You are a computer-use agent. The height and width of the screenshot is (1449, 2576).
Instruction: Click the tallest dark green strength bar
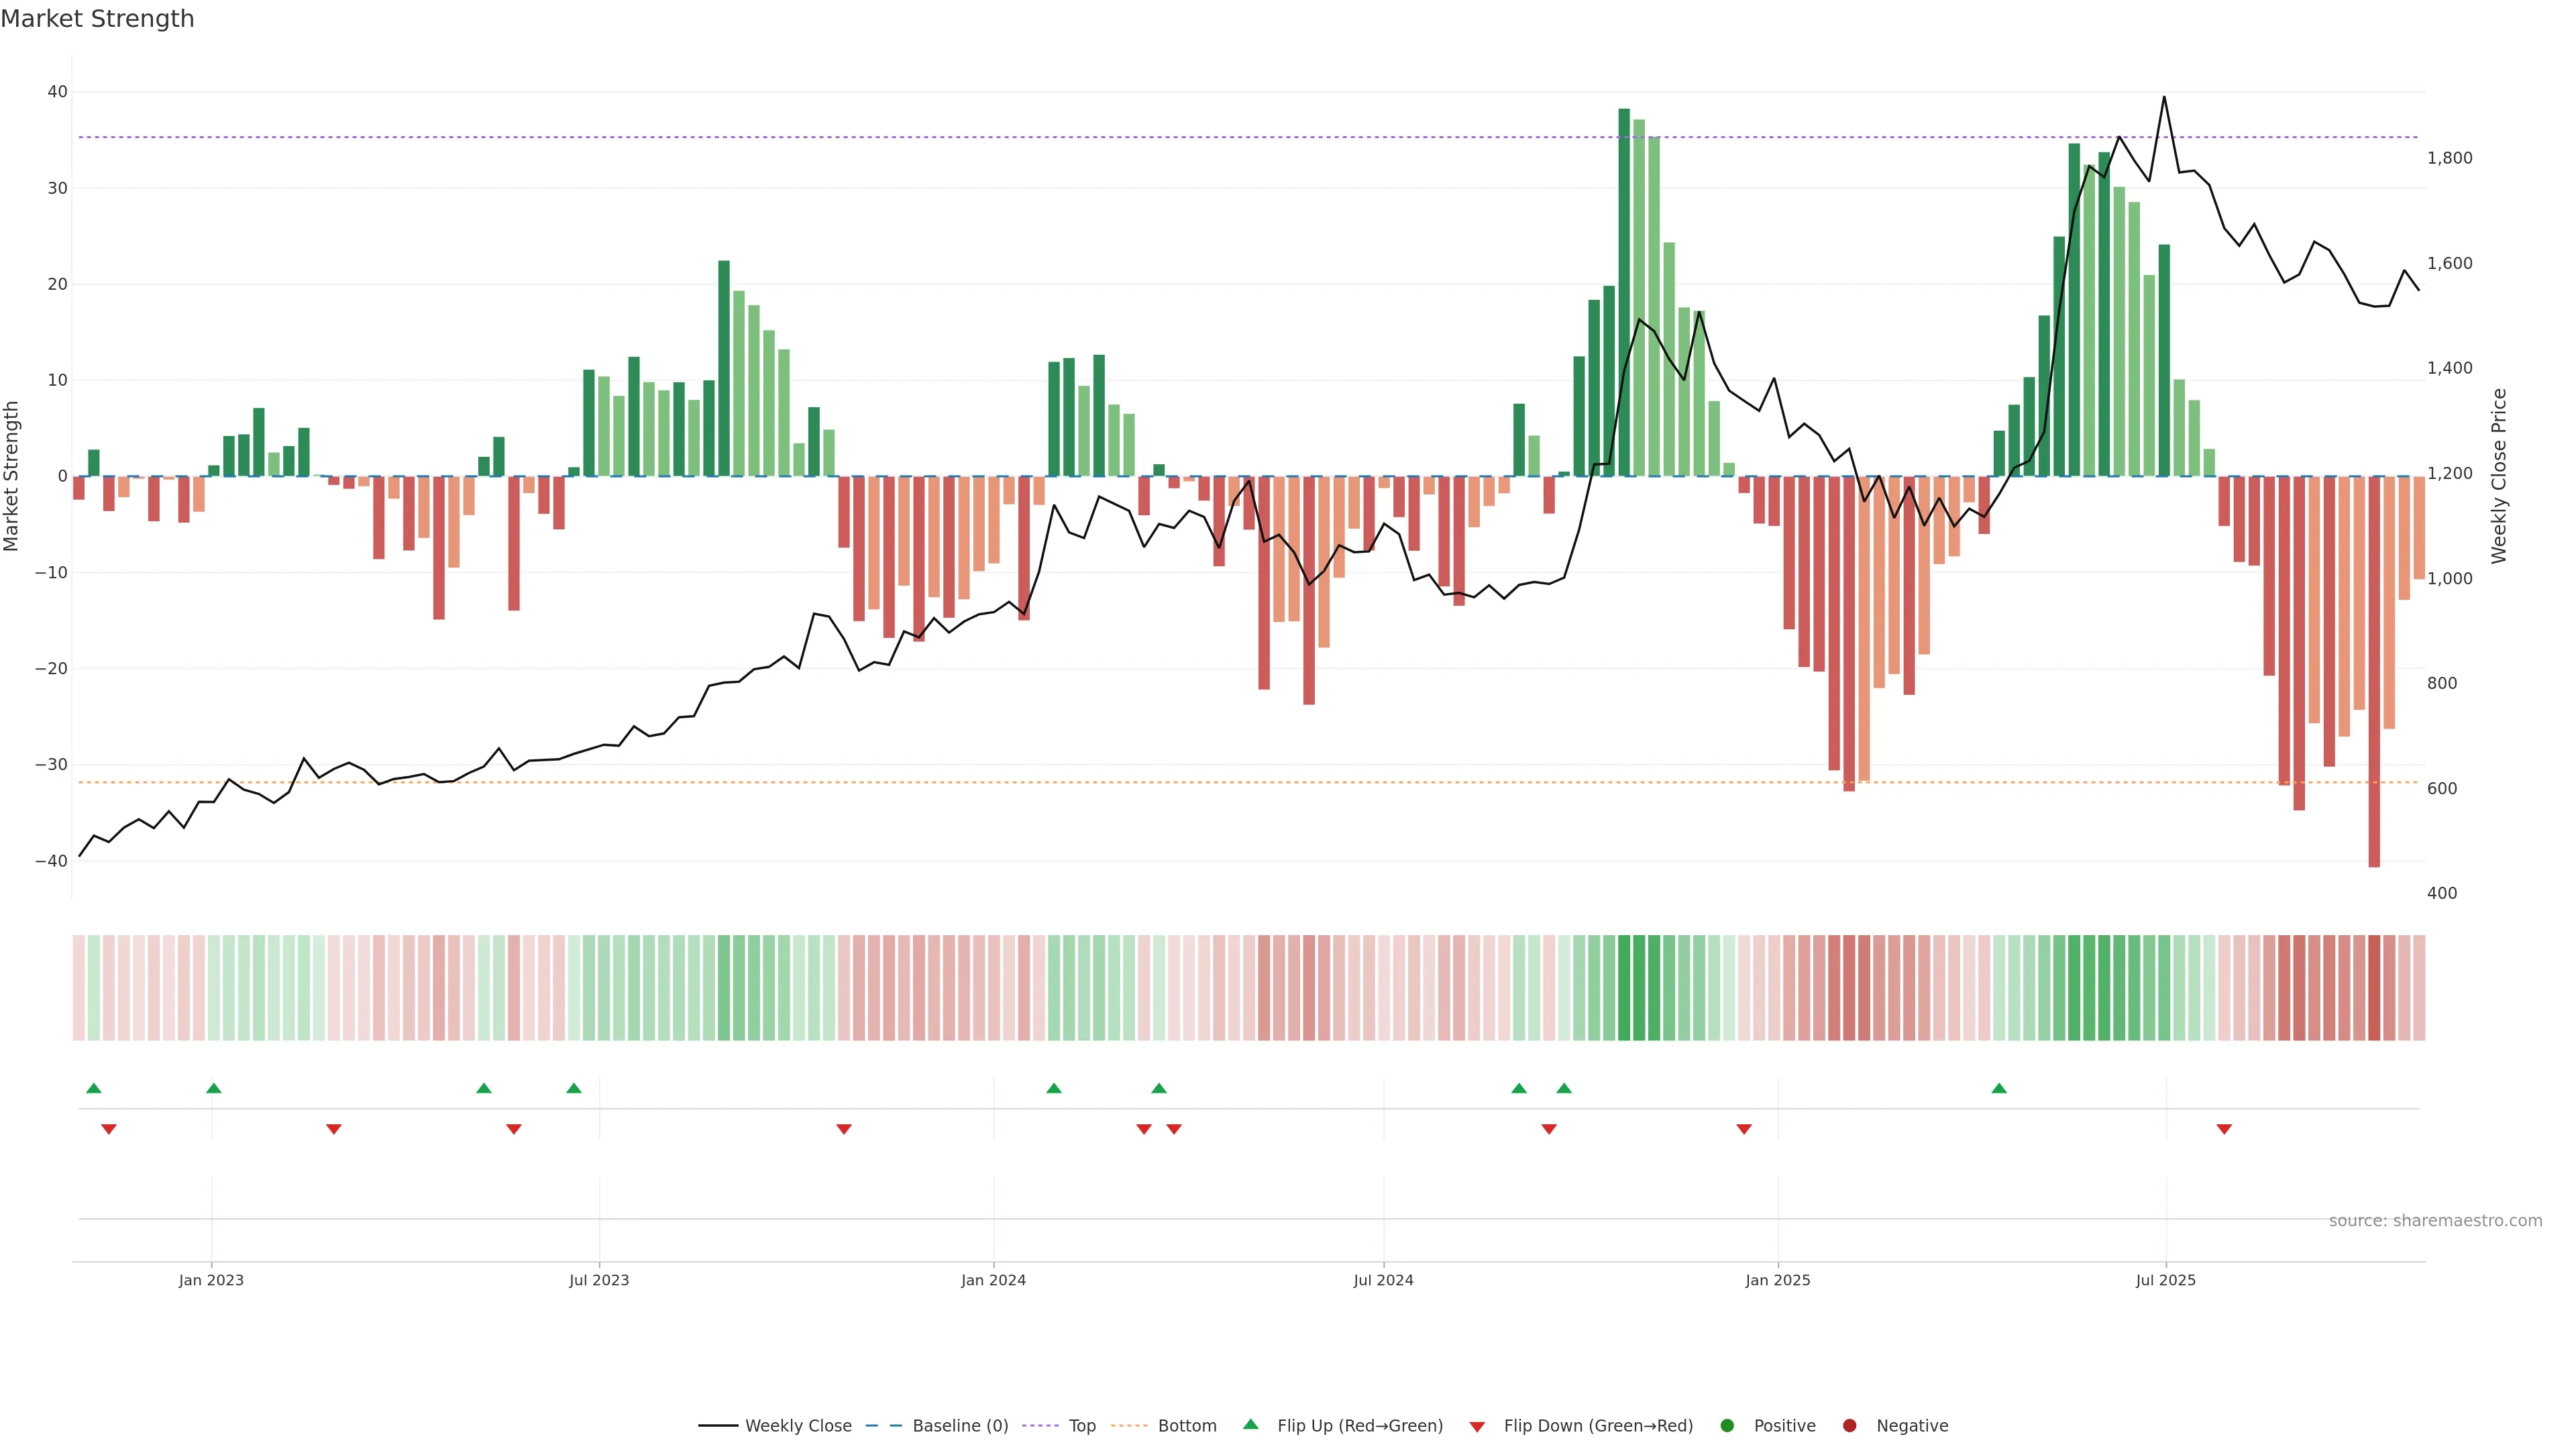coord(1624,290)
